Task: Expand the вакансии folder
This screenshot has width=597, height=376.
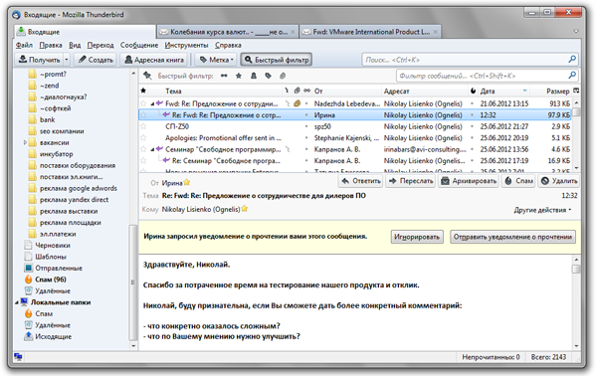Action: tap(25, 142)
